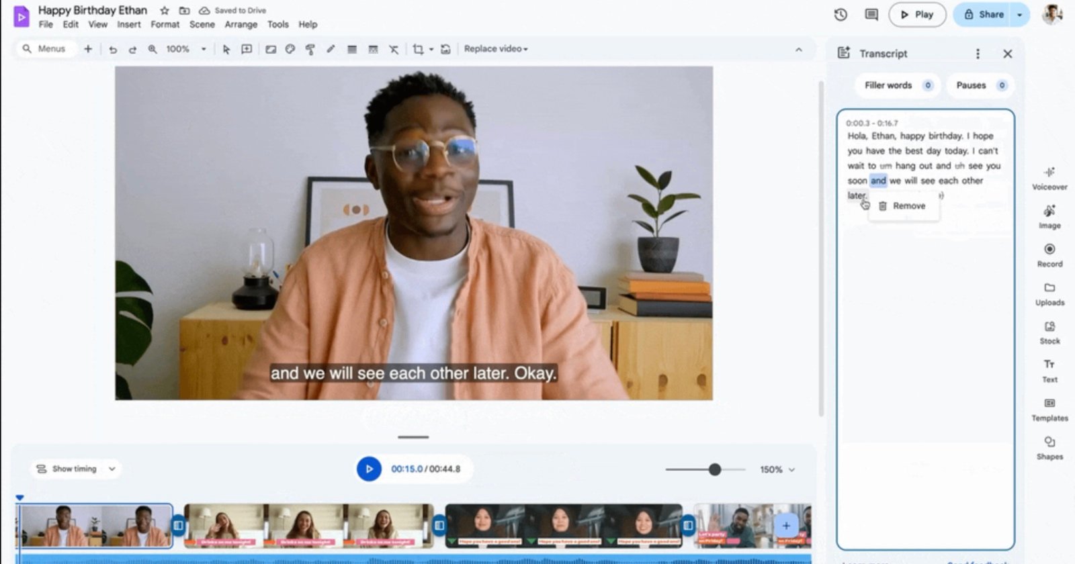This screenshot has height=564, width=1075.
Task: Click the Share button
Action: [984, 15]
